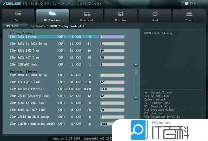The width and height of the screenshot is (208, 141).
Task: Click the Monitor thermometer icon
Action: pyautogui.click(x=121, y=14)
